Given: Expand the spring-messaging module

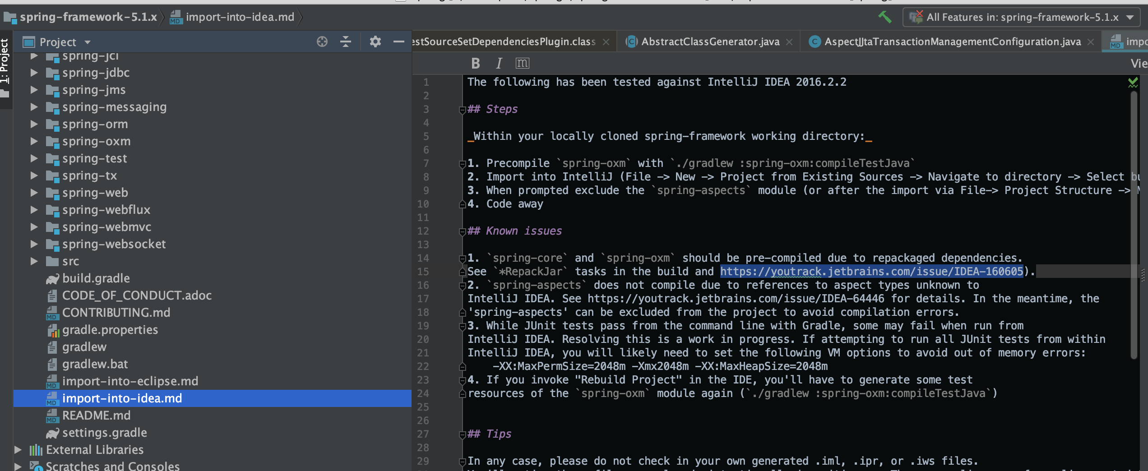Looking at the screenshot, I should [34, 107].
